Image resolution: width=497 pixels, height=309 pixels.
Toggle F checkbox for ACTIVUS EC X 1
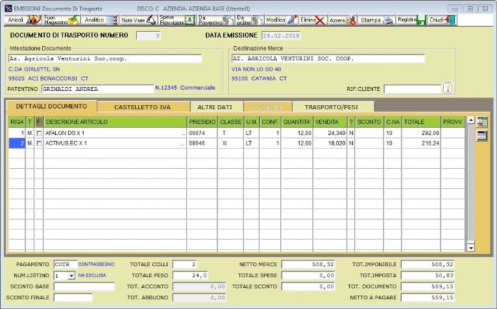[39, 143]
